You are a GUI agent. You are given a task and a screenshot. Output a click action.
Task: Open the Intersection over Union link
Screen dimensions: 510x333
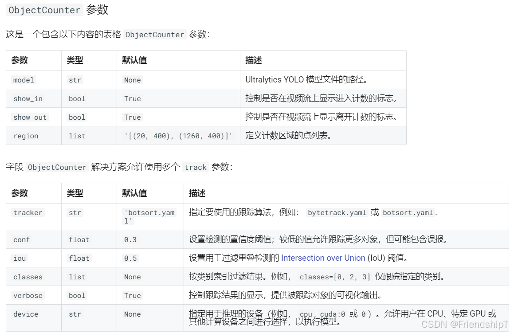[x=323, y=258]
